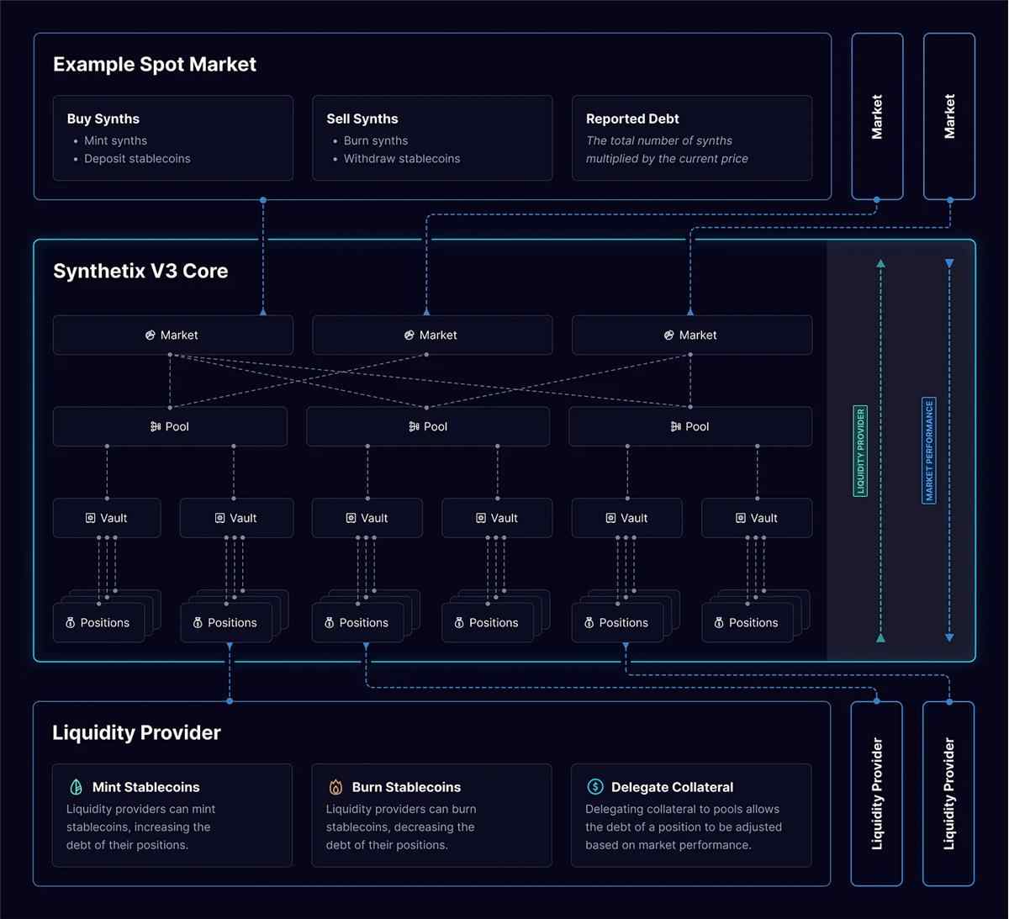Click the Vault icon in the third Vault box
The height and width of the screenshot is (919, 1009).
(x=351, y=518)
